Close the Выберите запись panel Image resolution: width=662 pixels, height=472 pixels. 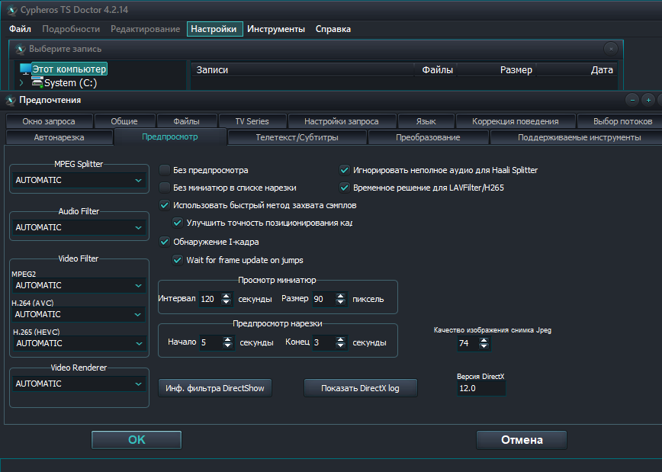coord(610,48)
